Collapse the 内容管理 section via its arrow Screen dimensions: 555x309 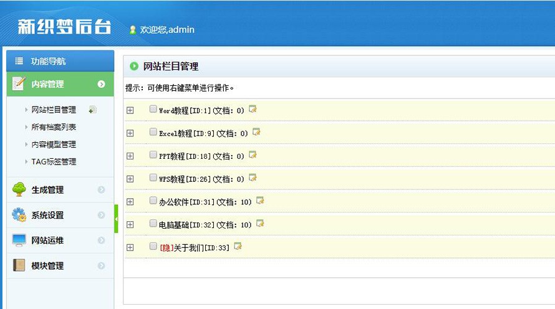(x=101, y=84)
